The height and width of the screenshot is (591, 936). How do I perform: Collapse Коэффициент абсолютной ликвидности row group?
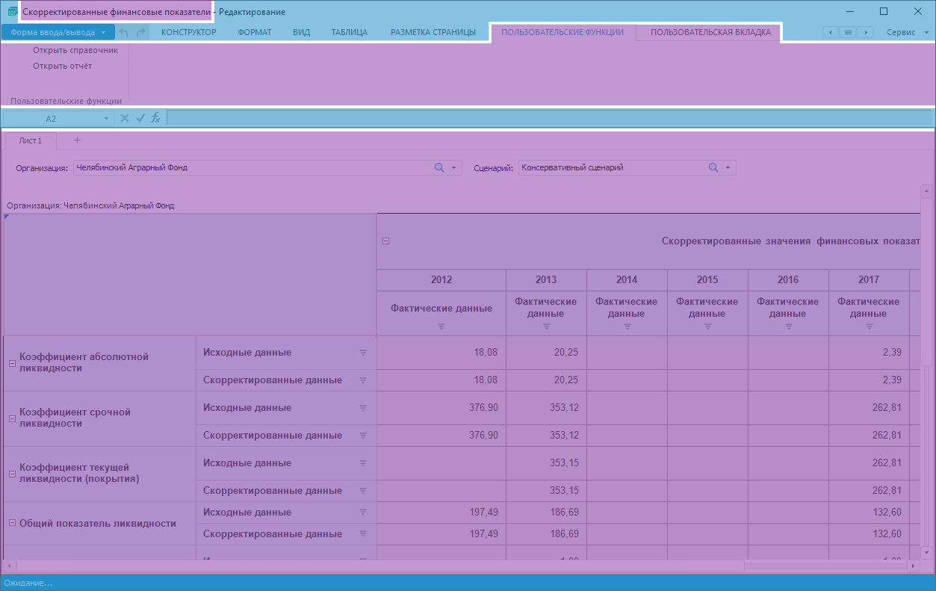point(12,363)
